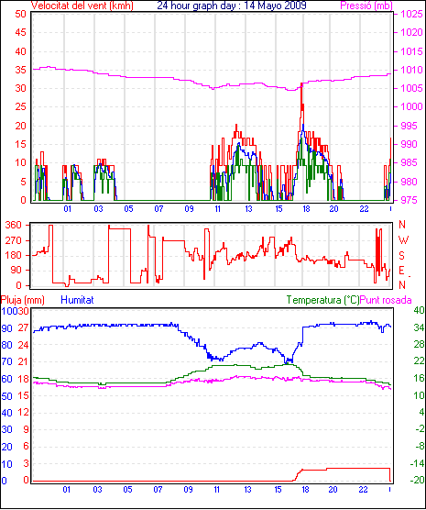Screen dimensions: 426x510
Task: Click hour 13 on wind chart time axis
Action: [x=248, y=209]
